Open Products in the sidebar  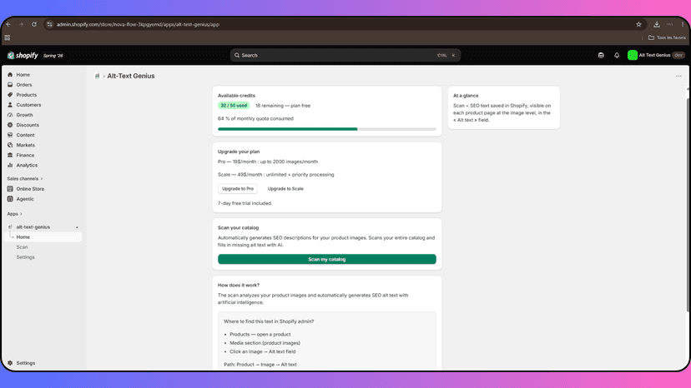(x=26, y=95)
